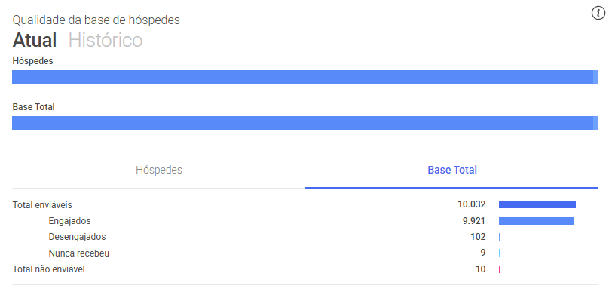Click the Engajados blue bar
The width and height of the screenshot is (612, 298).
537,221
